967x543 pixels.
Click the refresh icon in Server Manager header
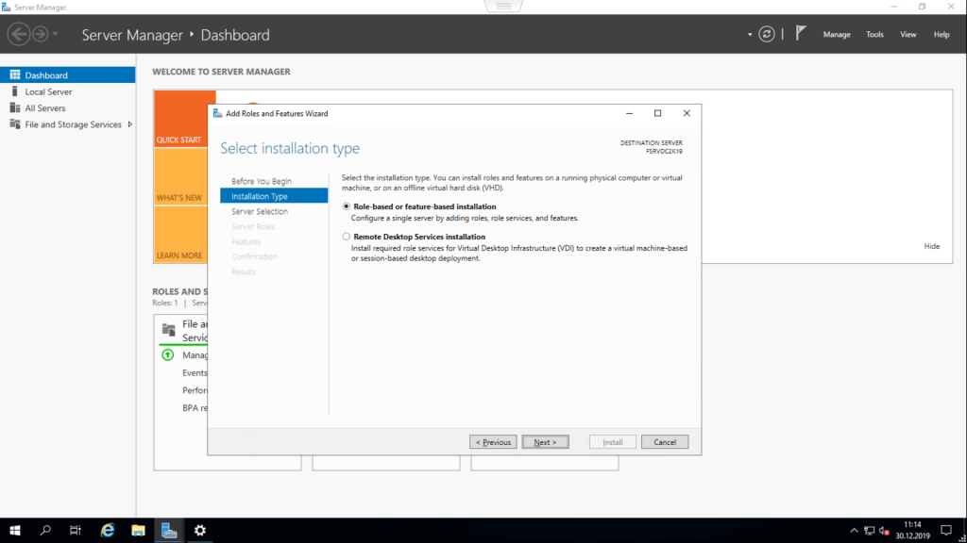pyautogui.click(x=767, y=34)
